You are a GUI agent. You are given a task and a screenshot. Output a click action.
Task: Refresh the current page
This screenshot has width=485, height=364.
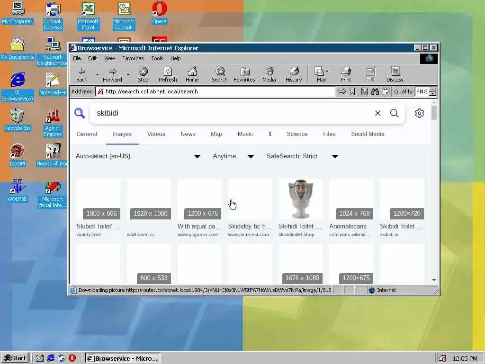point(168,74)
